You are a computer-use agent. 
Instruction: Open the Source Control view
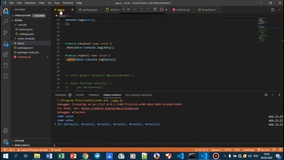[x=5, y=32]
